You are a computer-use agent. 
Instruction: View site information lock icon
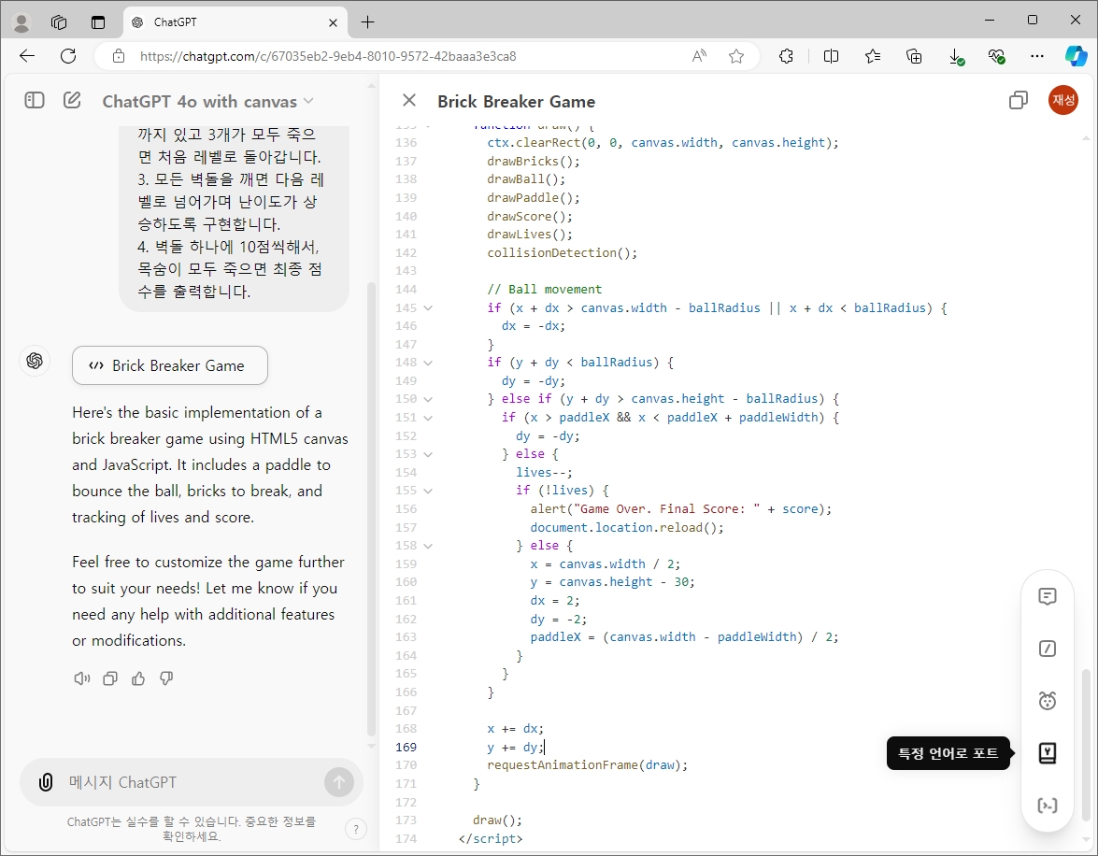pyautogui.click(x=119, y=56)
